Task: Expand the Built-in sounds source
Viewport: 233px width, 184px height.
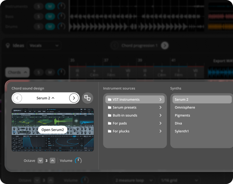Action: click(135, 115)
